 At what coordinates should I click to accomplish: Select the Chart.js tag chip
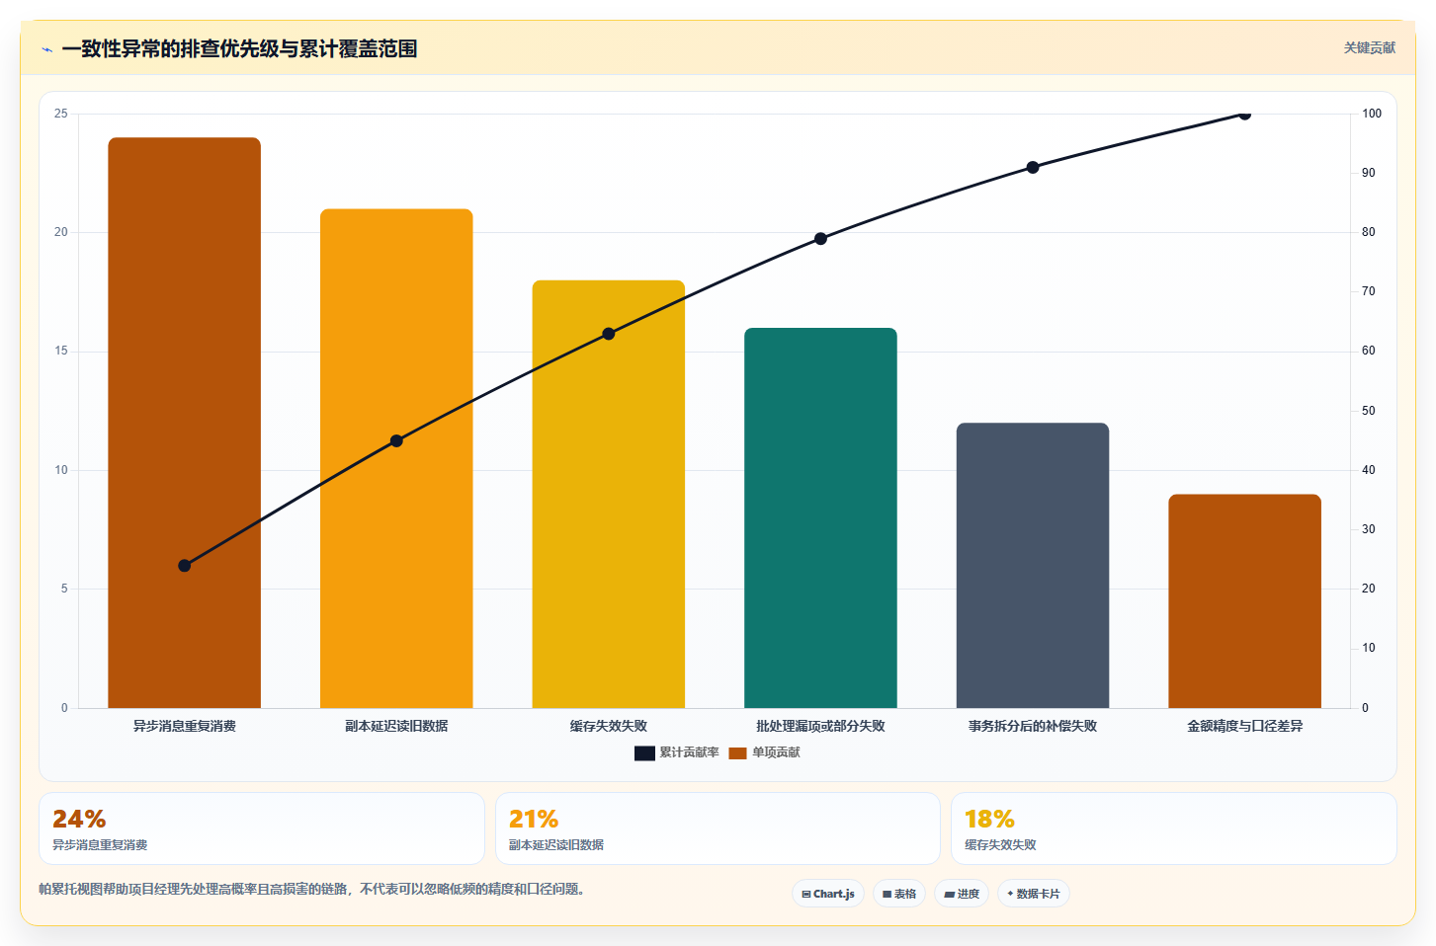(x=828, y=894)
